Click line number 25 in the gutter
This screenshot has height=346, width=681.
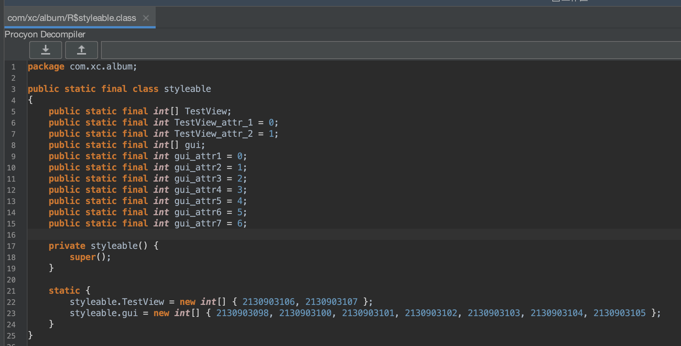point(11,336)
